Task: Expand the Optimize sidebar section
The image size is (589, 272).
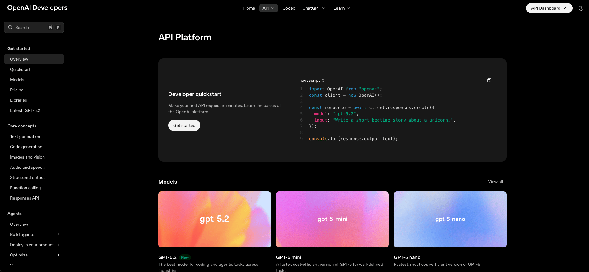Action: 34,255
